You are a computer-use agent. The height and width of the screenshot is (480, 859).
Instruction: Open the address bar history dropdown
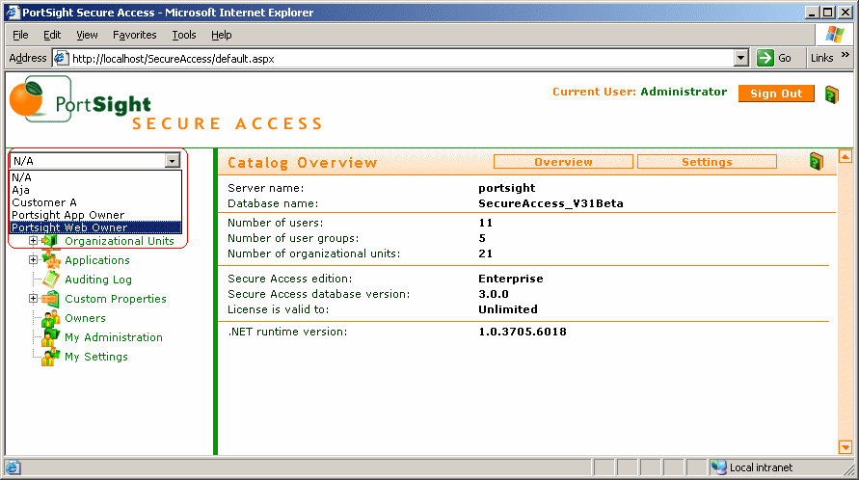click(740, 58)
